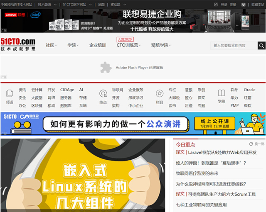Open article 物联网医疗监测的未来

pyautogui.click(x=197, y=173)
